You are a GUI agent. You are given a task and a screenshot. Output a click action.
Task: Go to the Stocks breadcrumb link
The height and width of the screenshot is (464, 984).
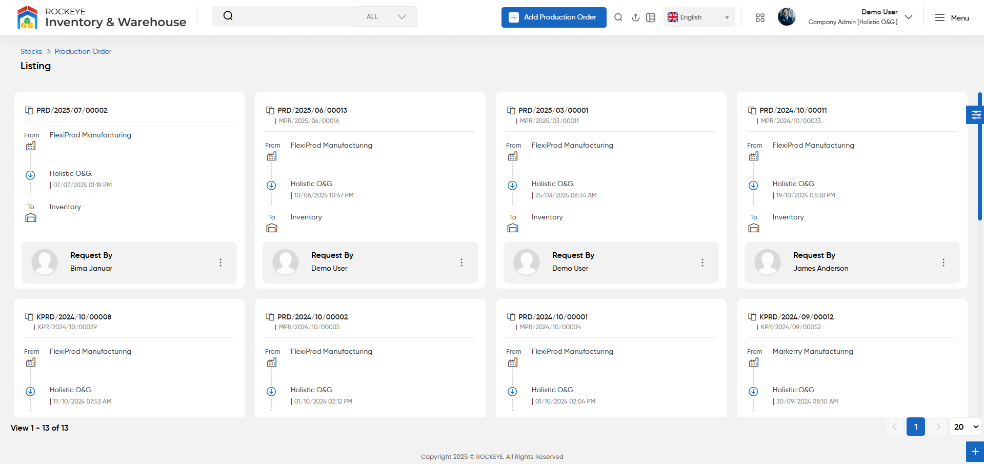[x=31, y=51]
